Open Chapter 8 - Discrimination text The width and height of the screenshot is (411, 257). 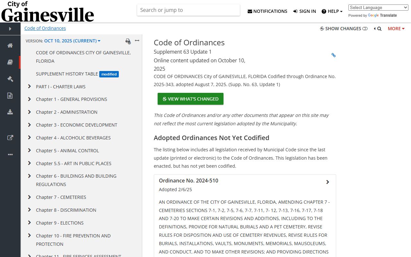(66, 210)
